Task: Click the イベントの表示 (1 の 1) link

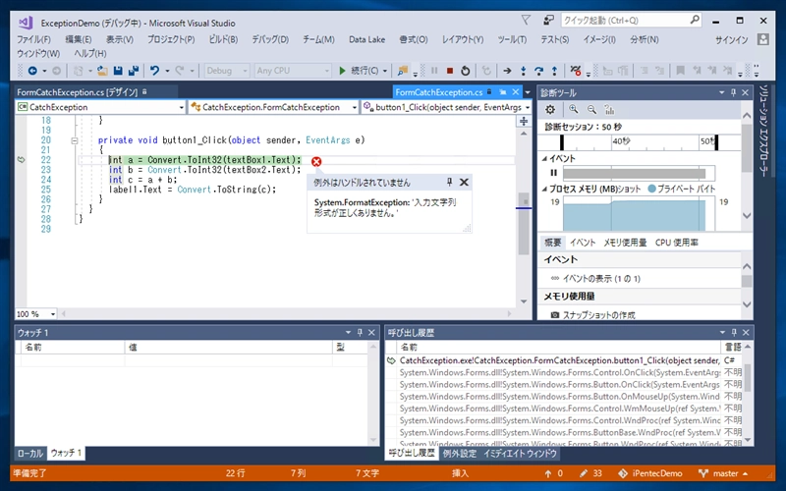Action: pyautogui.click(x=601, y=279)
